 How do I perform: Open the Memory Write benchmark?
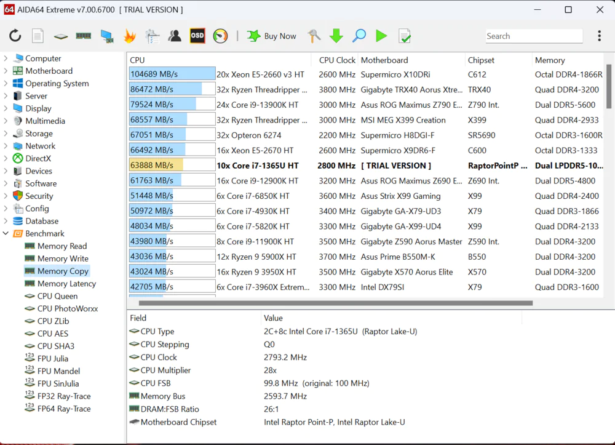tap(63, 259)
